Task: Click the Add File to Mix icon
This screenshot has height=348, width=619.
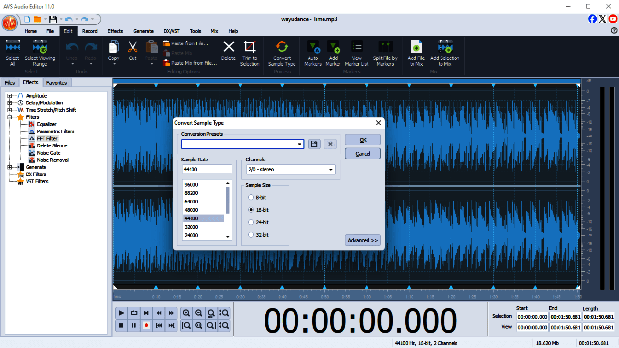Action: tap(416, 47)
